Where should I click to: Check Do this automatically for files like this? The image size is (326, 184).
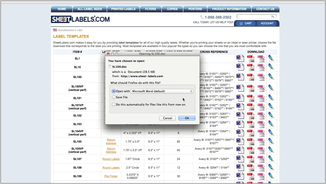[114, 104]
